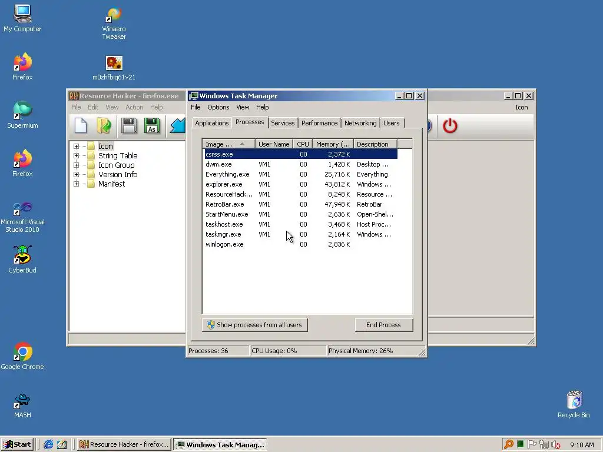This screenshot has width=603, height=452.
Task: Open Task Manager View menu
Action: click(242, 107)
